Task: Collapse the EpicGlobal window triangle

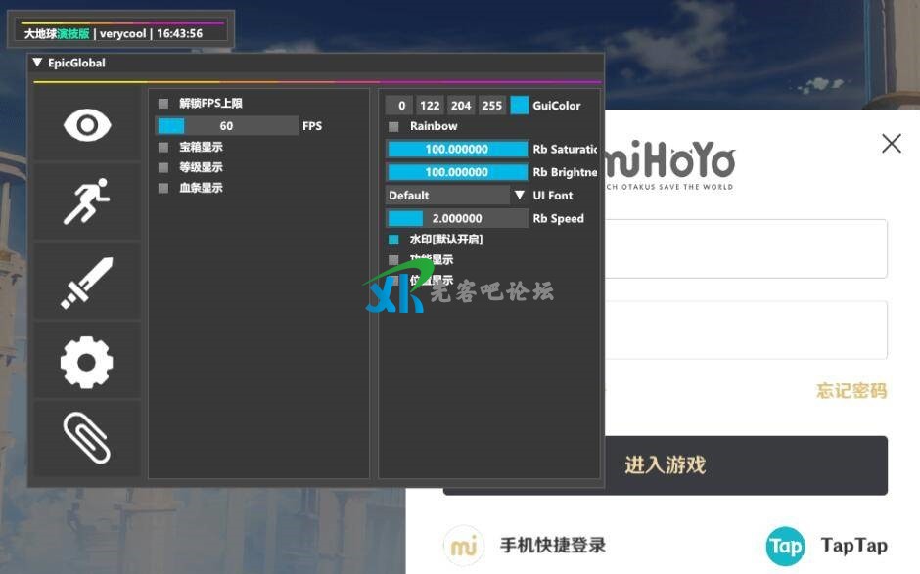Action: [x=37, y=63]
